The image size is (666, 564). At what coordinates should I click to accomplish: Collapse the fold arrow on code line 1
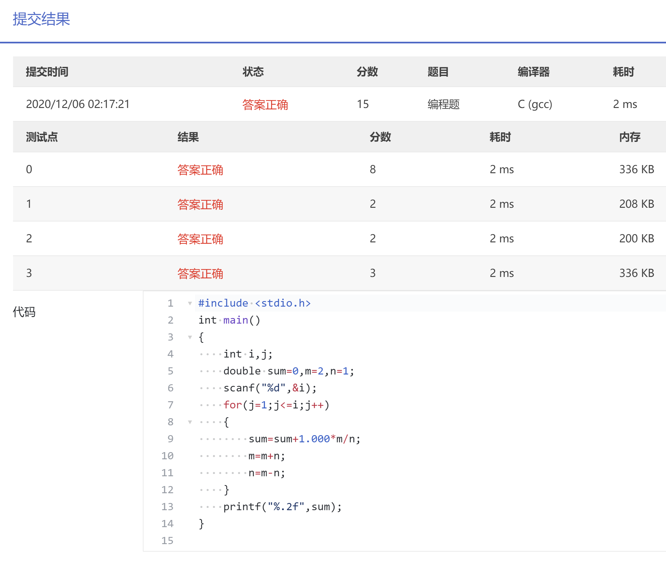pos(190,303)
